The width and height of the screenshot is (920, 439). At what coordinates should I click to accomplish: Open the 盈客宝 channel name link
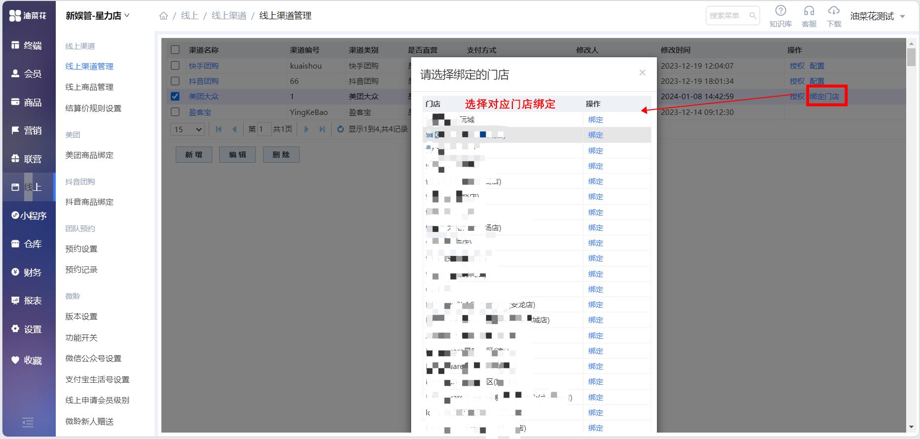click(x=200, y=112)
